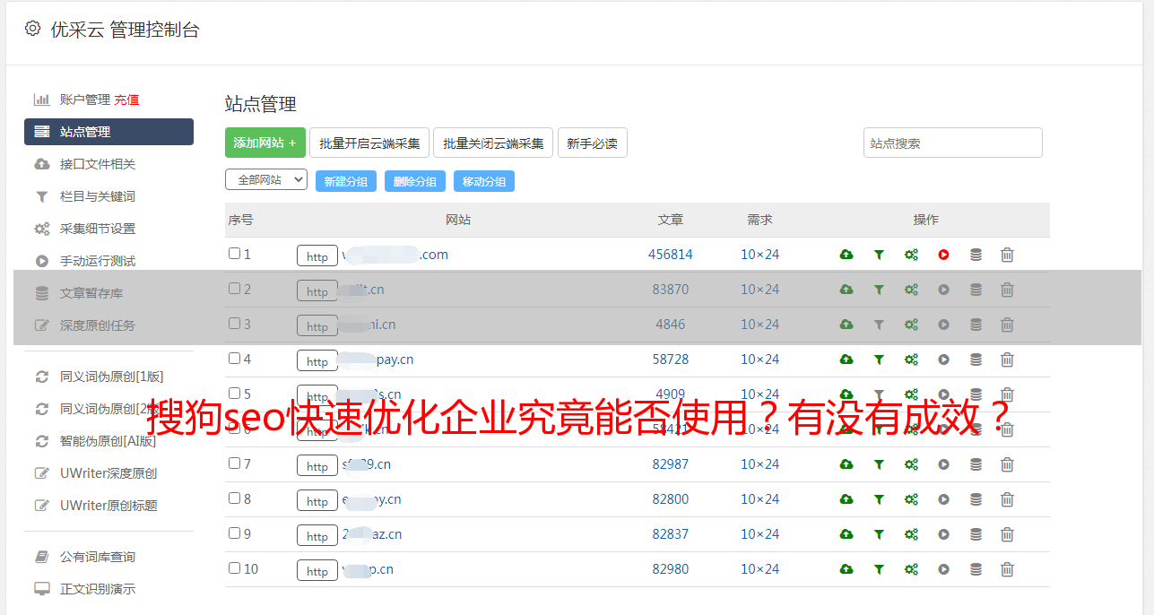Click the 10×24 value in row 82980

pyautogui.click(x=760, y=569)
